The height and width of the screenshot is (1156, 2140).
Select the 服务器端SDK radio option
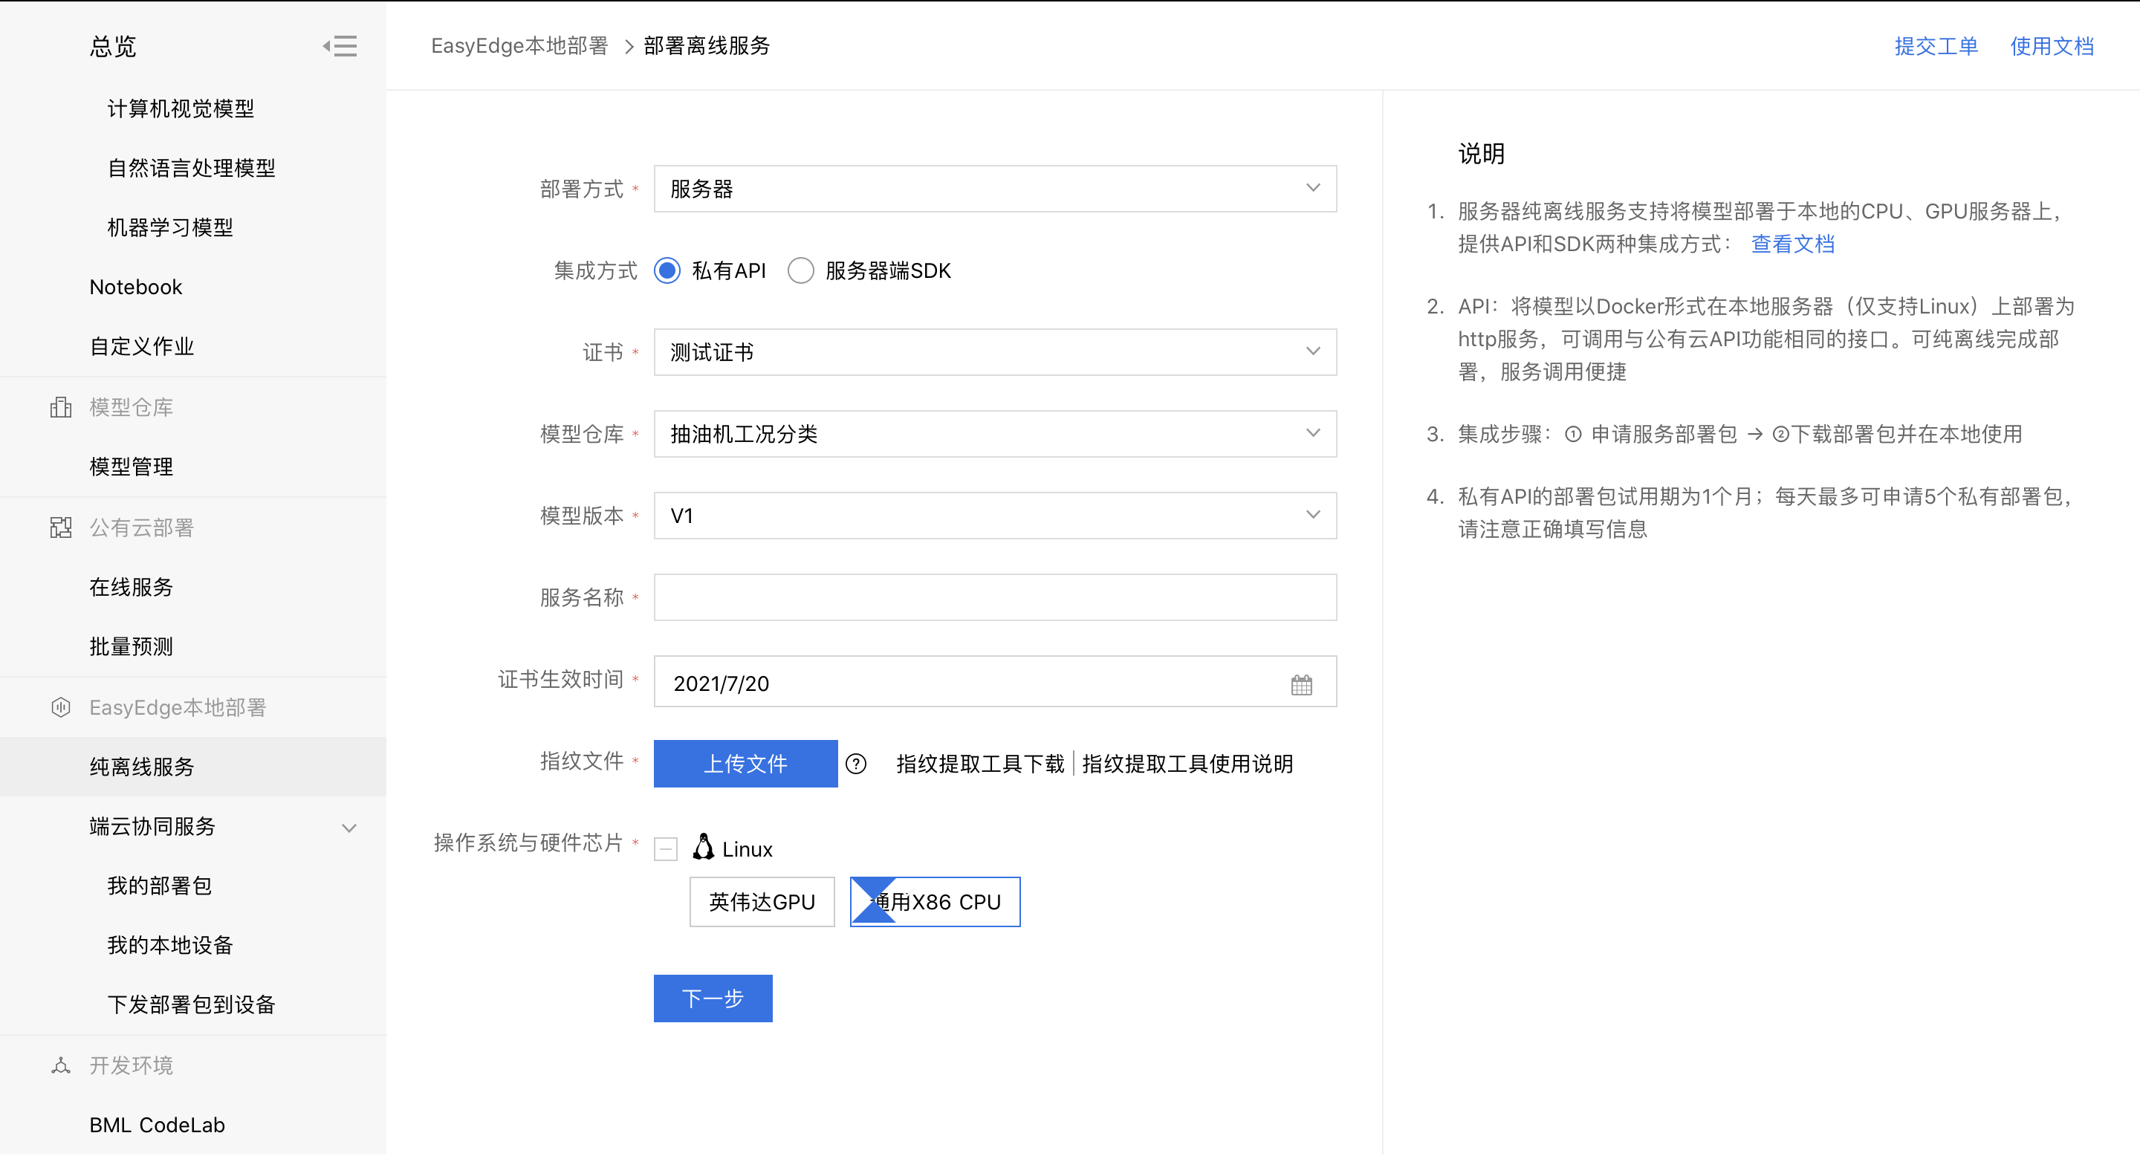point(801,270)
